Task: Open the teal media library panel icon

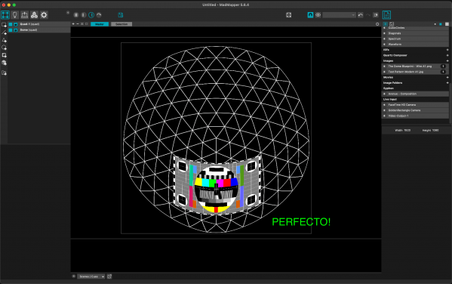Action: pos(386,14)
